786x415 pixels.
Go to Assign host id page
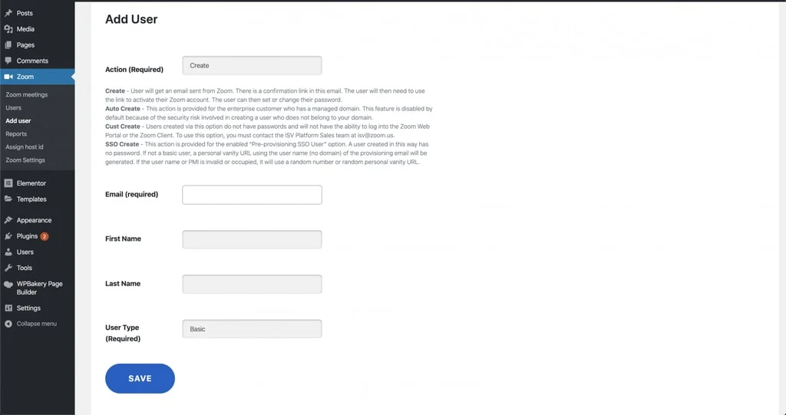tap(25, 147)
